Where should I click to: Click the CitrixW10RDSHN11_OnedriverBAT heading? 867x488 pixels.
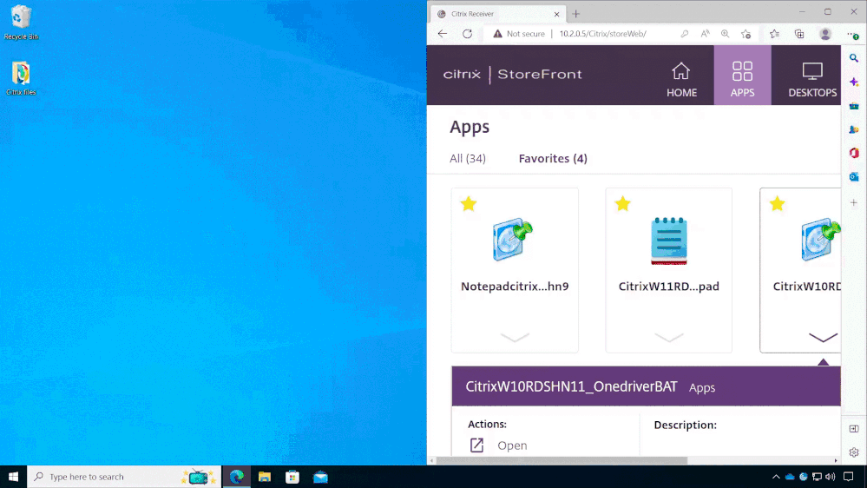(x=571, y=386)
